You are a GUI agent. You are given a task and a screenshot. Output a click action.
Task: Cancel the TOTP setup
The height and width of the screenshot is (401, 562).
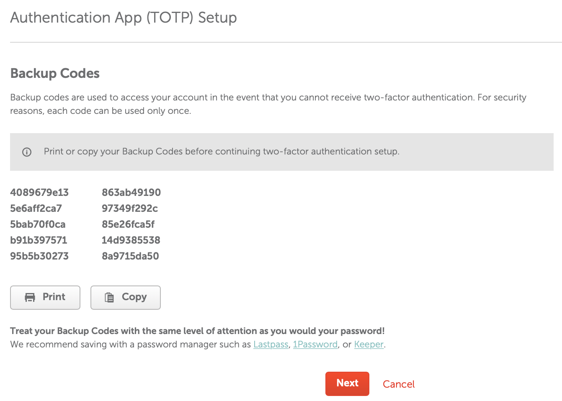coord(398,384)
